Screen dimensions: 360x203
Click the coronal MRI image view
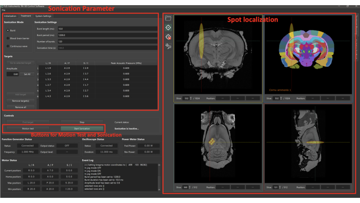218,54
